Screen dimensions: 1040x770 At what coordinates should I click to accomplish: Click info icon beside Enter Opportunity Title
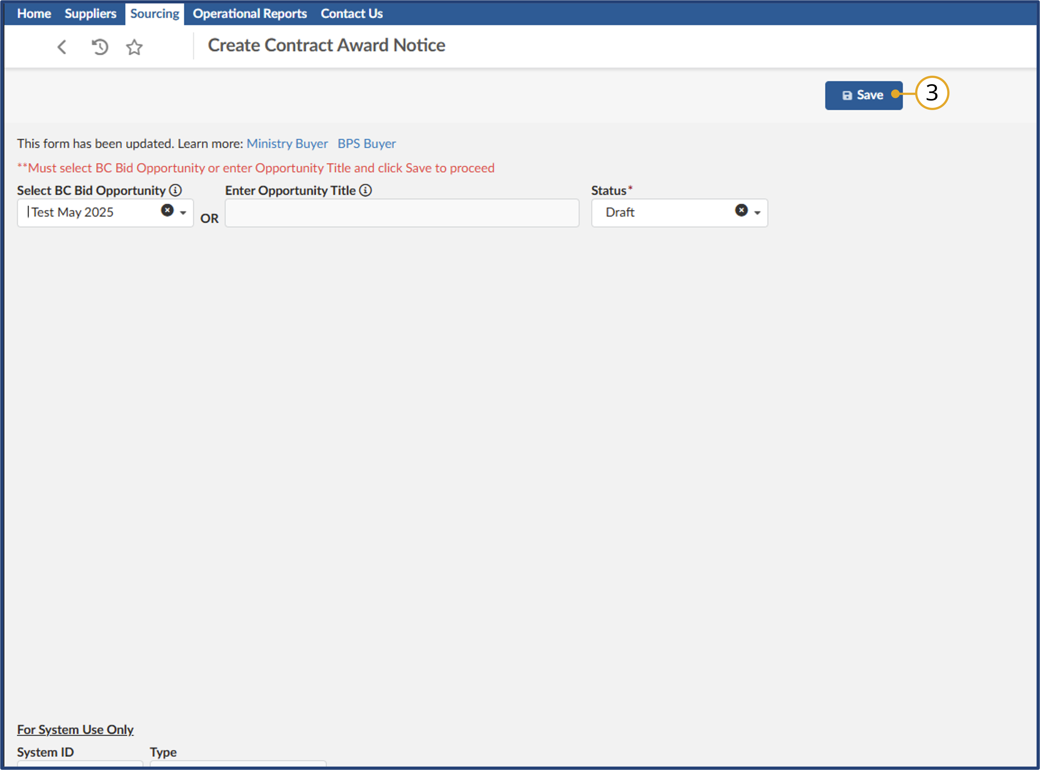(365, 190)
